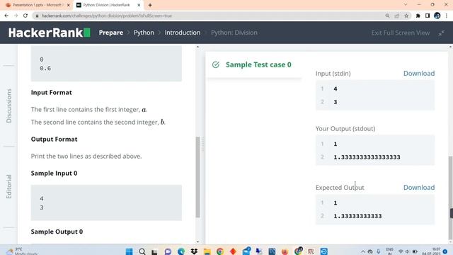The image size is (453, 255).
Task: Open Dropbox from taskbar
Action: (x=194, y=251)
